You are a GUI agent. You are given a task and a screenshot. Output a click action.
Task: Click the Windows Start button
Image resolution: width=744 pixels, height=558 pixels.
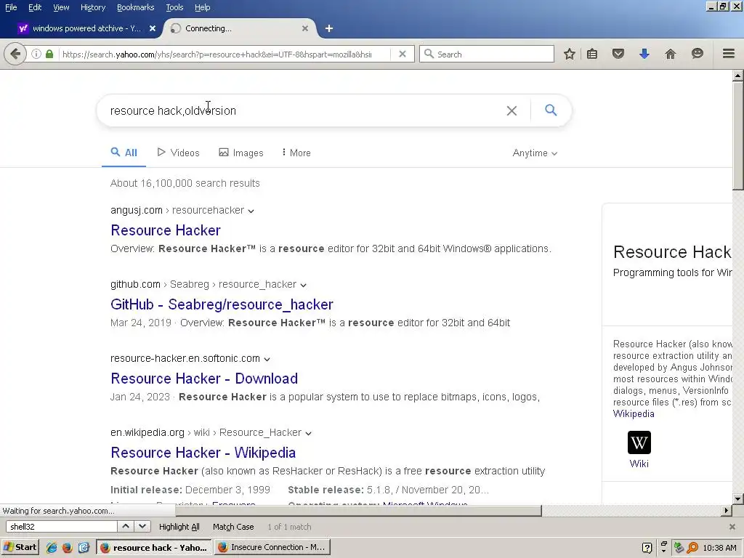click(x=20, y=547)
